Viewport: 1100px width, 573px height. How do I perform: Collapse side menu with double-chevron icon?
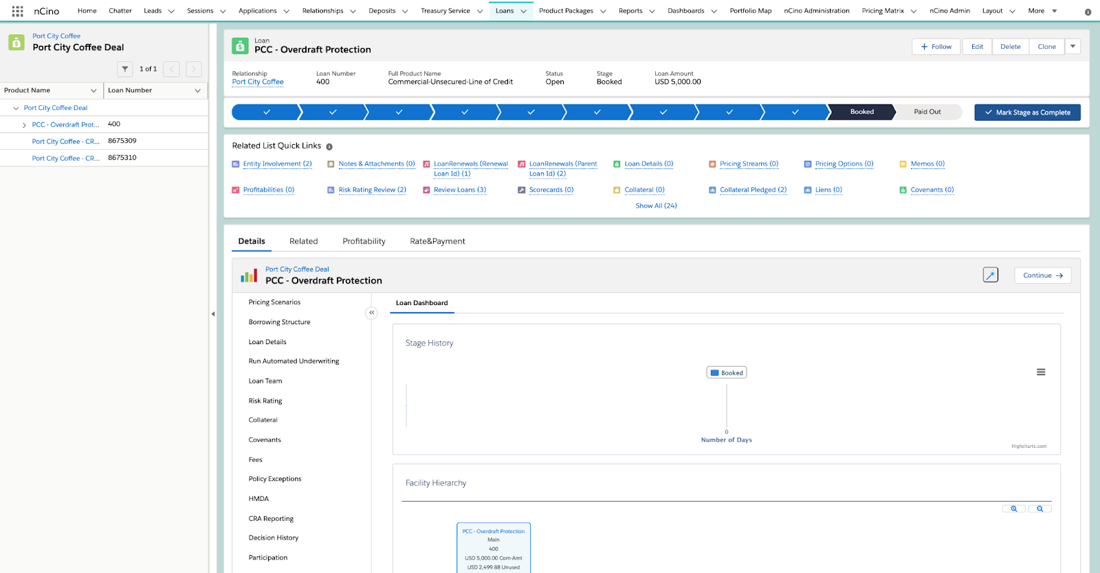coord(371,313)
